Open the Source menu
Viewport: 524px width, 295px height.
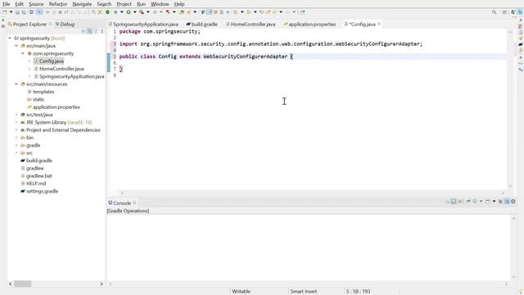point(36,4)
